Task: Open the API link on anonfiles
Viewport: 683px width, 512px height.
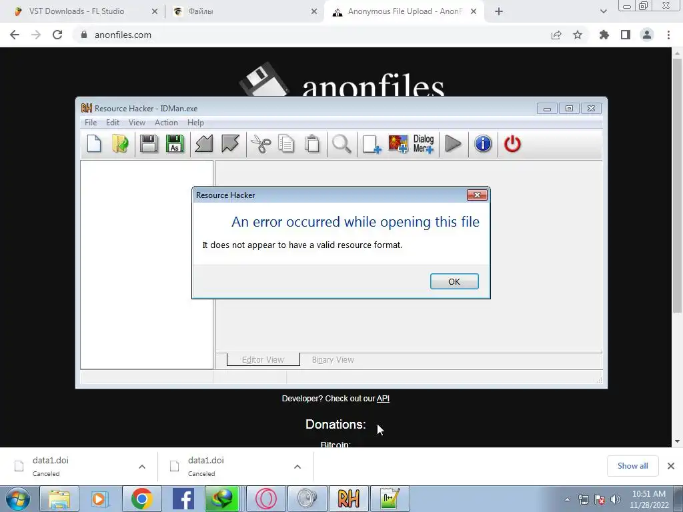Action: (x=383, y=399)
